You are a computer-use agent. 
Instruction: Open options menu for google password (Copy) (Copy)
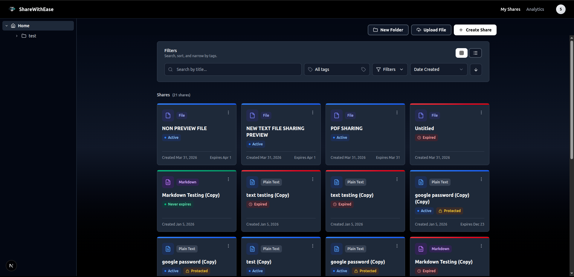click(x=481, y=179)
